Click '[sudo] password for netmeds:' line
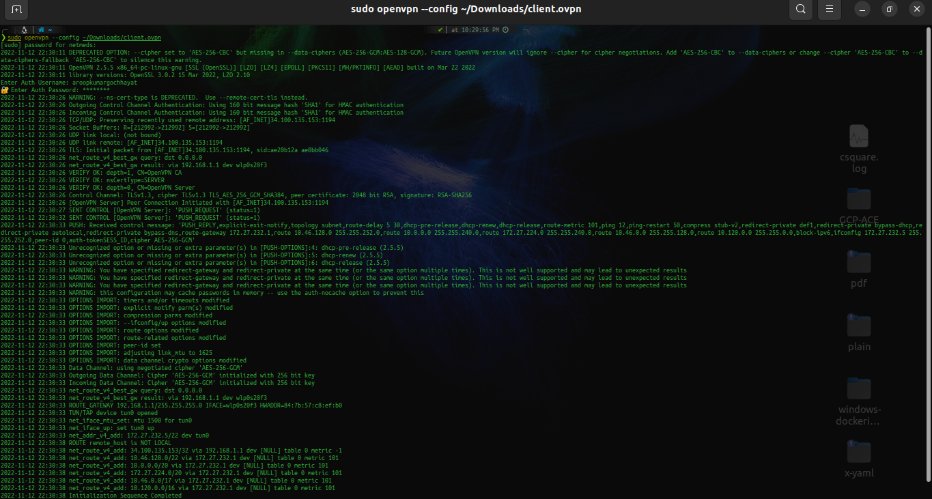The height and width of the screenshot is (499, 932). 49,44
